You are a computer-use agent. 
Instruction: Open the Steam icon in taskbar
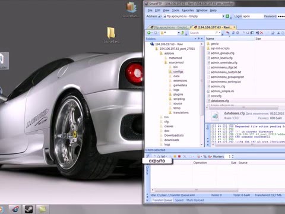[28, 209]
